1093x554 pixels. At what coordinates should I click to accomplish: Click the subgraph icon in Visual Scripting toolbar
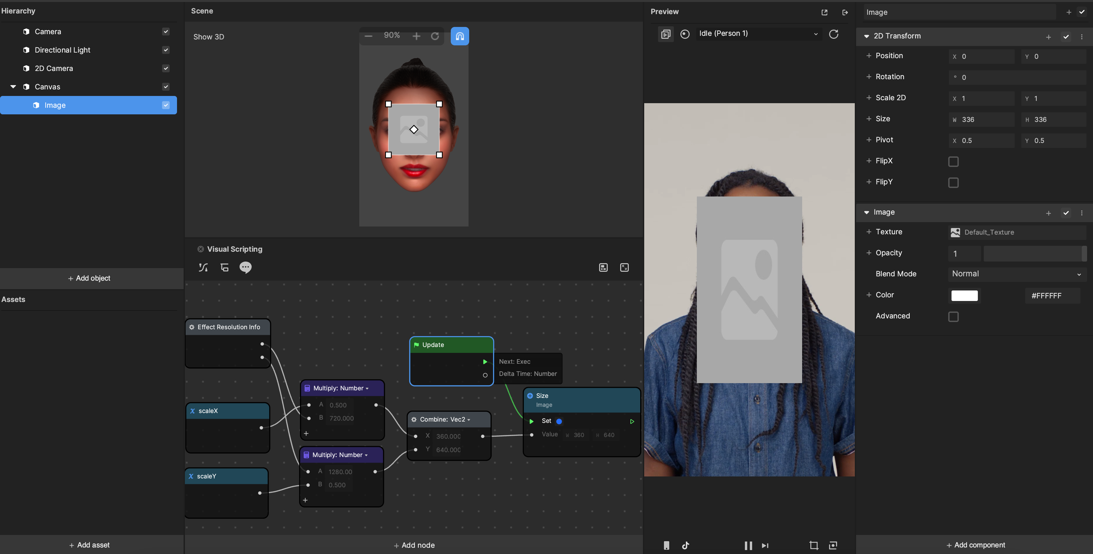point(224,267)
